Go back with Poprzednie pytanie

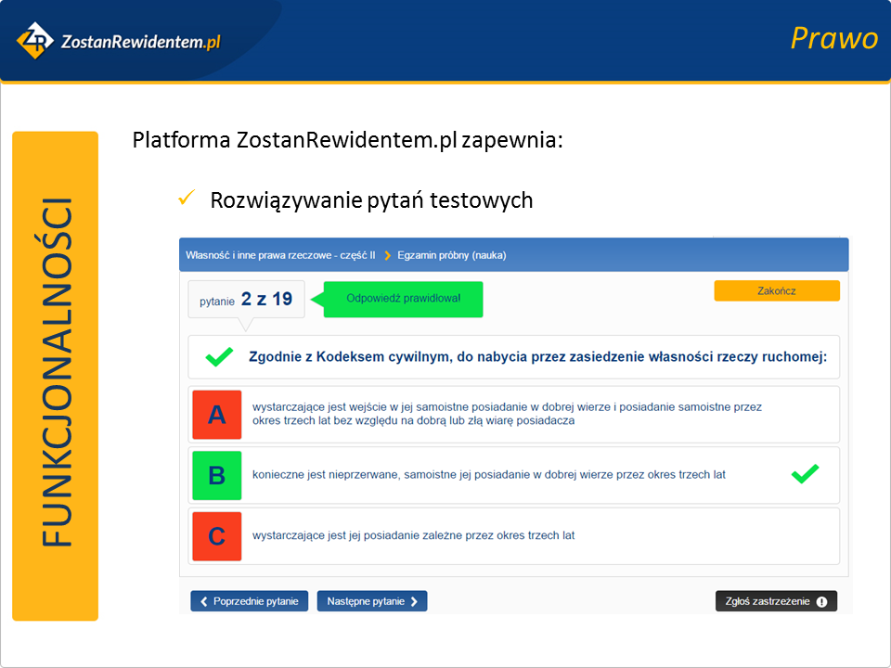click(x=250, y=601)
